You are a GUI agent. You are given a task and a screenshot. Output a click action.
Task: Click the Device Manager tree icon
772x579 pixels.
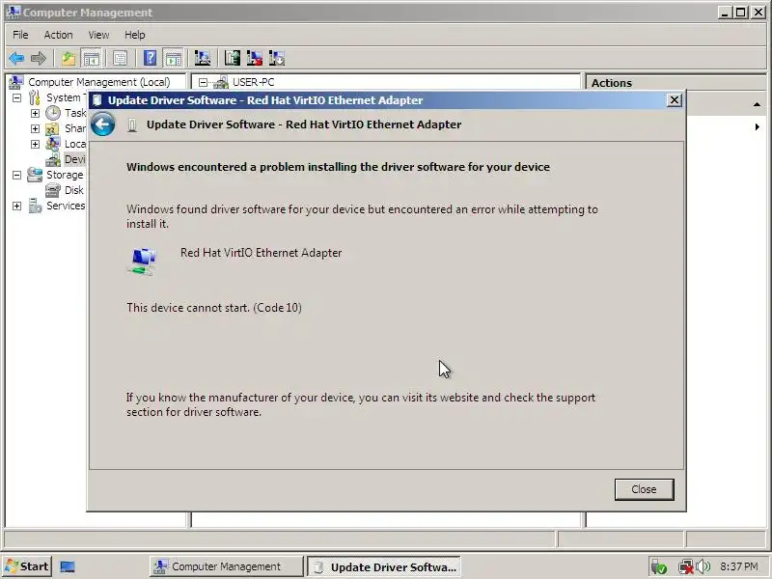pos(53,159)
